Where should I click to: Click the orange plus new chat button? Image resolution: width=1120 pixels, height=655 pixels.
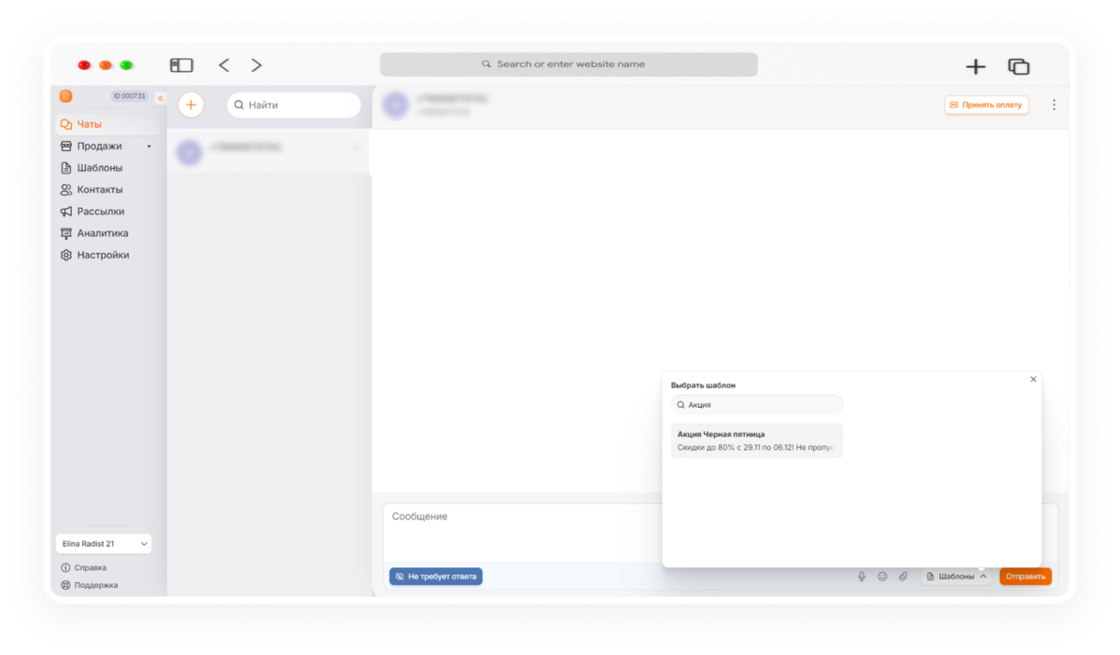(191, 105)
